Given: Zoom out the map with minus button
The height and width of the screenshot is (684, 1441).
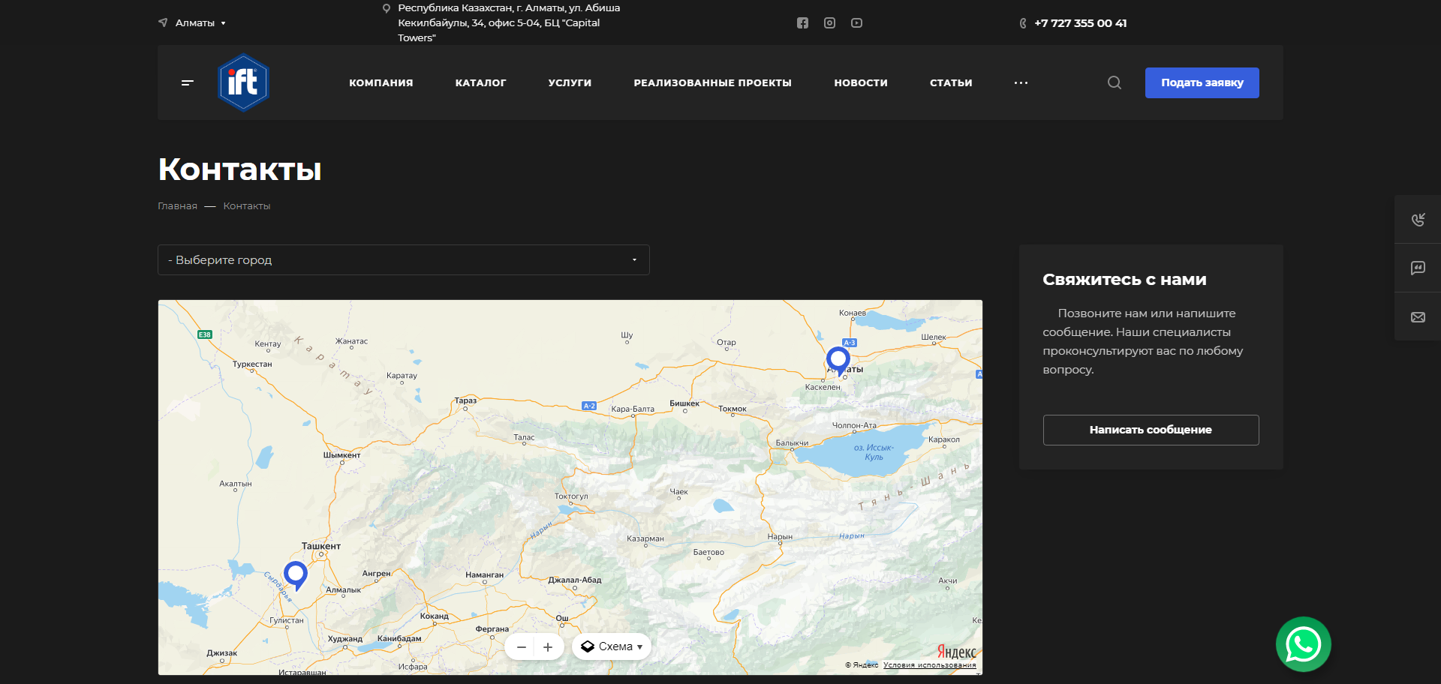Looking at the screenshot, I should pos(521,646).
